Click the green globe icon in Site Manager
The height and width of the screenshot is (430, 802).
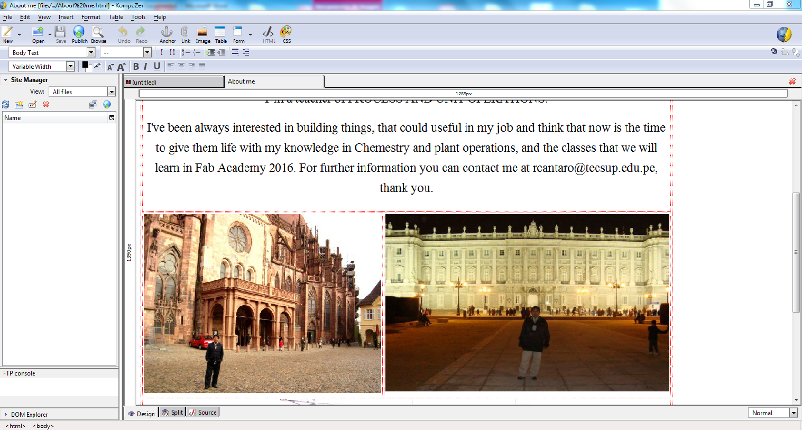tap(107, 105)
